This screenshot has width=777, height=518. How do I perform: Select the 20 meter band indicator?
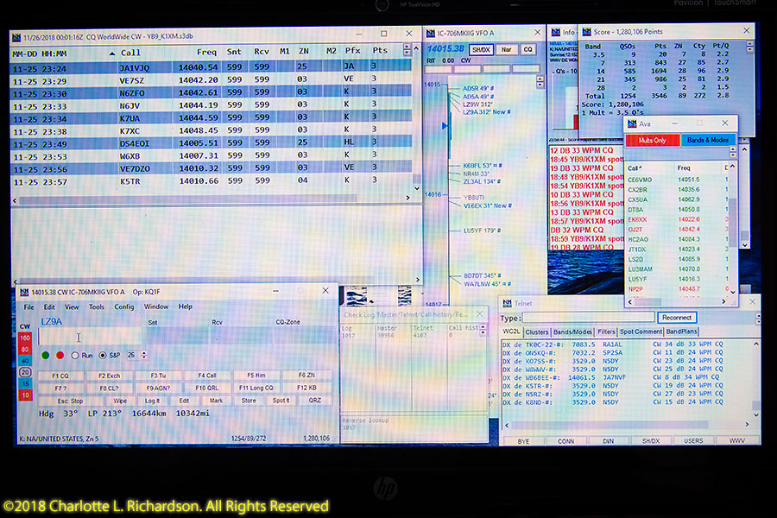coord(25,371)
